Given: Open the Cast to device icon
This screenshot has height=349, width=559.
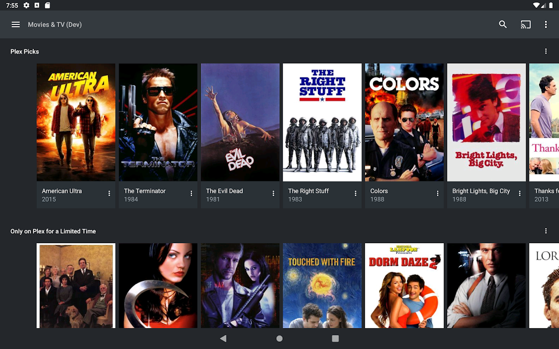Looking at the screenshot, I should point(526,25).
